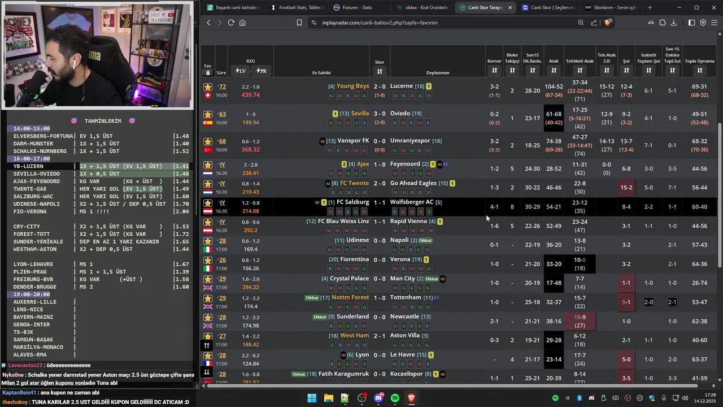Toggle the Udinese vs Napoli favorite star
Screen dimensions: 723x407
click(208, 241)
